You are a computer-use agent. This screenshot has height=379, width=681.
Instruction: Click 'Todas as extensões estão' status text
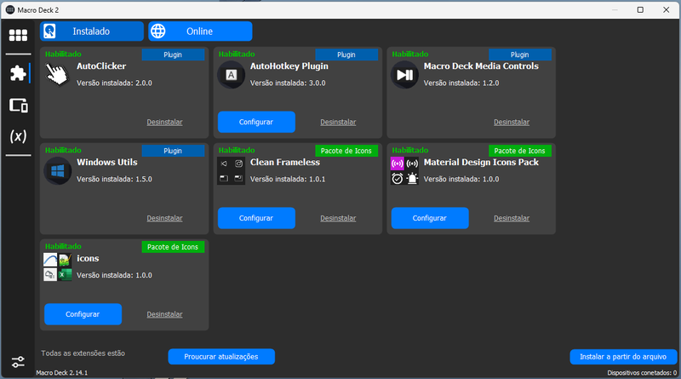click(83, 353)
